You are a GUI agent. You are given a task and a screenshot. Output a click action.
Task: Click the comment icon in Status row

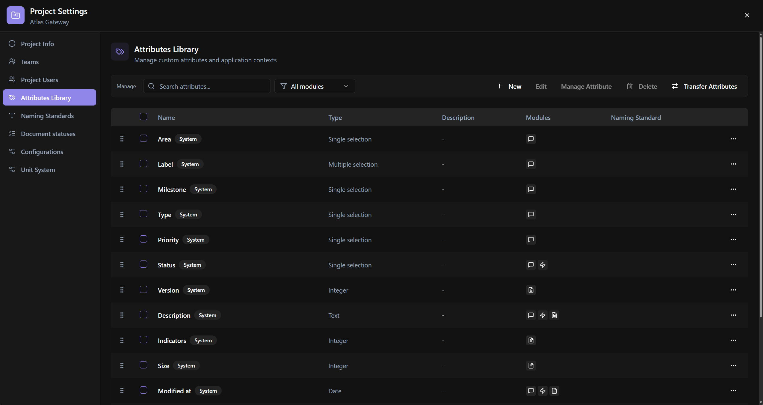(531, 265)
